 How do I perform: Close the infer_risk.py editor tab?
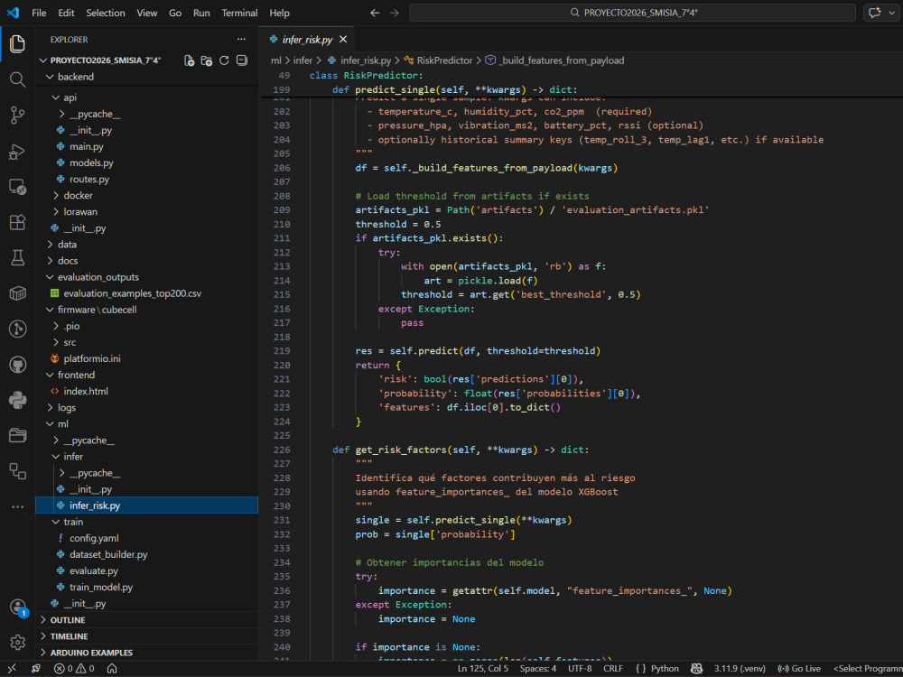click(x=343, y=39)
